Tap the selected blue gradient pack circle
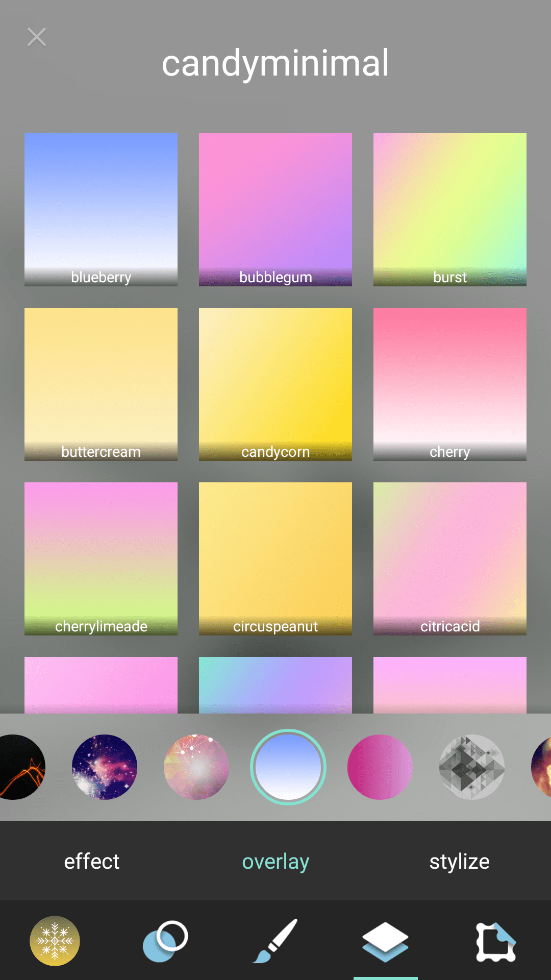The image size is (551, 980). pos(288,767)
